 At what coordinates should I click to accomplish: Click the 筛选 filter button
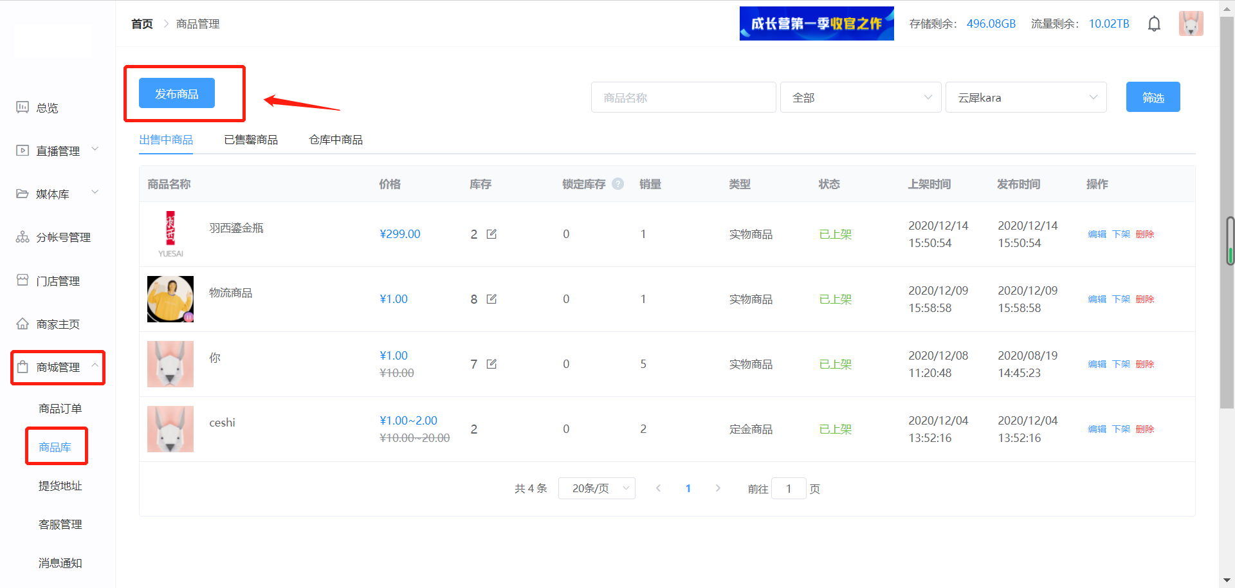1153,97
